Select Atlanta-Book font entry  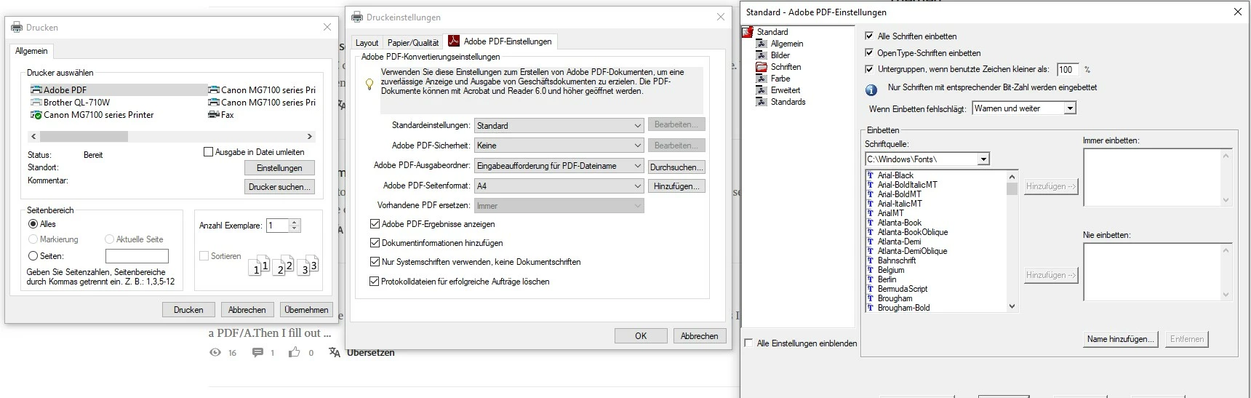coord(899,223)
